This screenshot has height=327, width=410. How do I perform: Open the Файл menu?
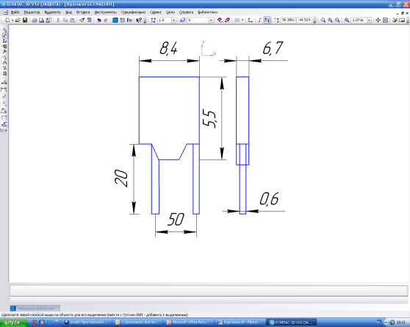pyautogui.click(x=15, y=12)
